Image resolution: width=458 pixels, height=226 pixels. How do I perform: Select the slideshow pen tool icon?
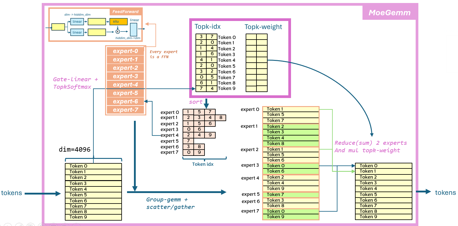point(19,225)
